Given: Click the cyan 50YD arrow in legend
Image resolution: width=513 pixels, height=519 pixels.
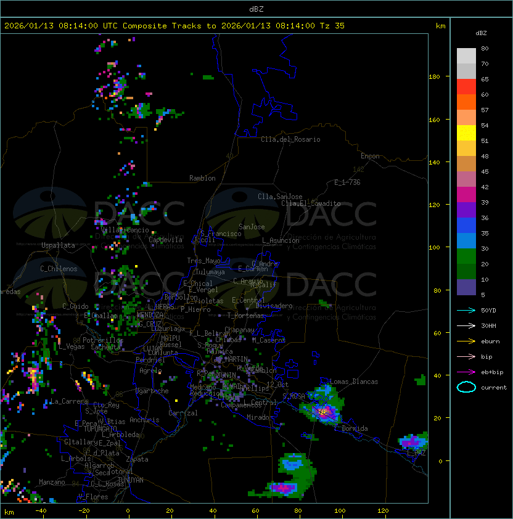Looking at the screenshot, I should (466, 310).
